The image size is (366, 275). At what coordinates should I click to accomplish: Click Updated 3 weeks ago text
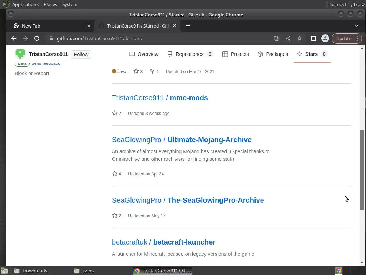coord(149,114)
